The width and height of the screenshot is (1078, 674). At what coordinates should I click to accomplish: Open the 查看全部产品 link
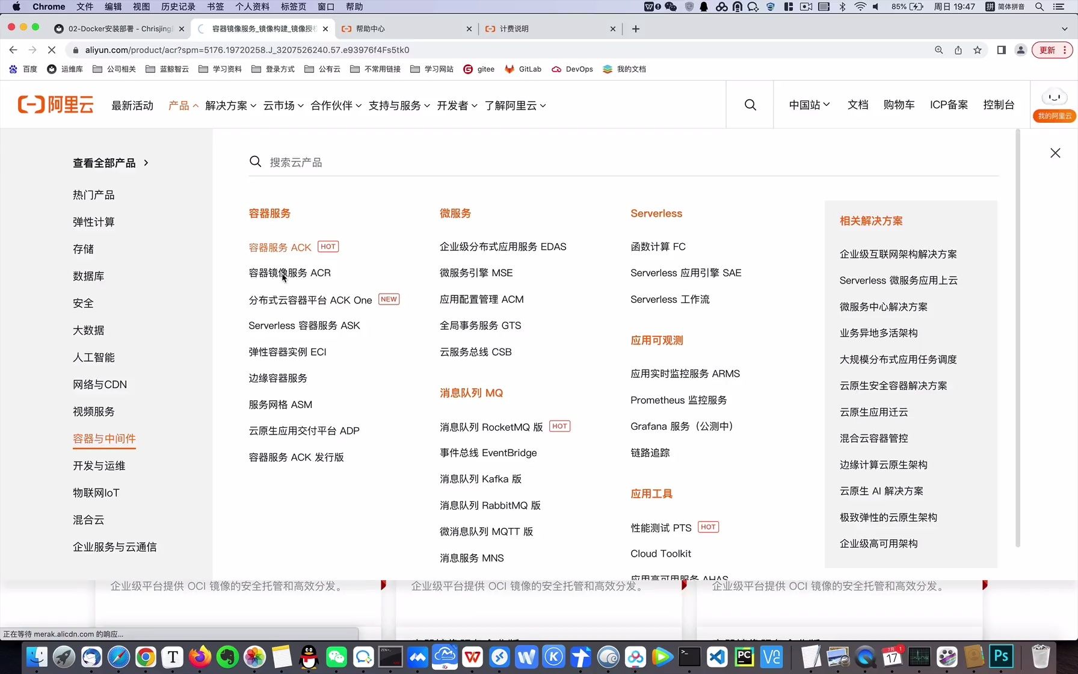coord(111,163)
